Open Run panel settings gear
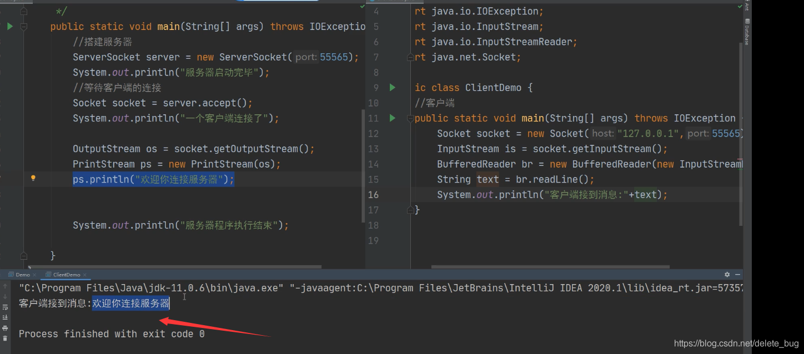 tap(727, 275)
